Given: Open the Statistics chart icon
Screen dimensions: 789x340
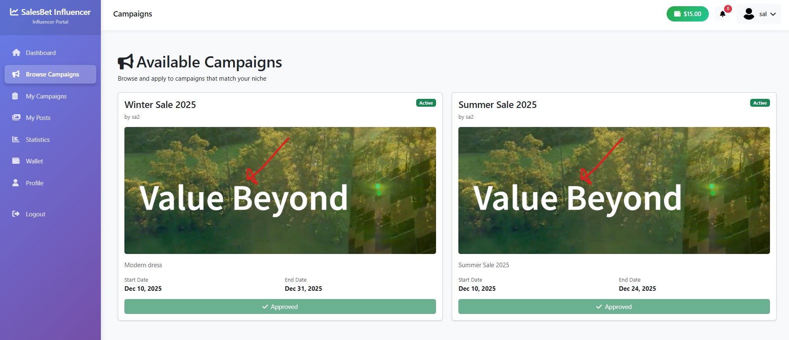Looking at the screenshot, I should 16,139.
